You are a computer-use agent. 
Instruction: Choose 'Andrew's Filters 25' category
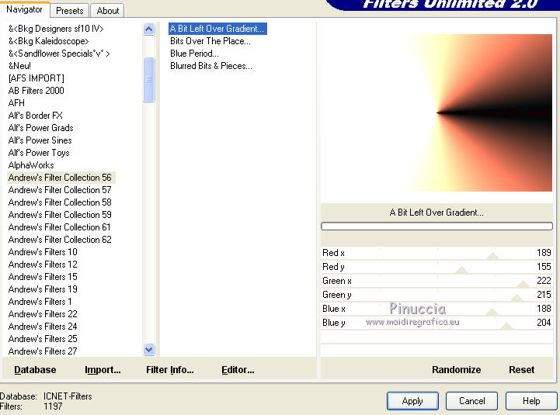[43, 339]
